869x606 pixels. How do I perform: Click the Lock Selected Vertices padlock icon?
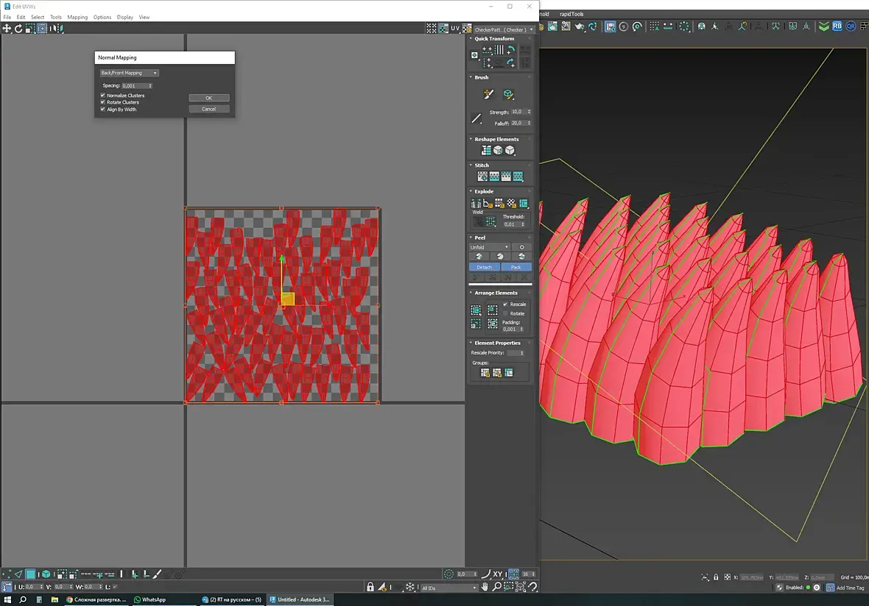[x=370, y=587]
